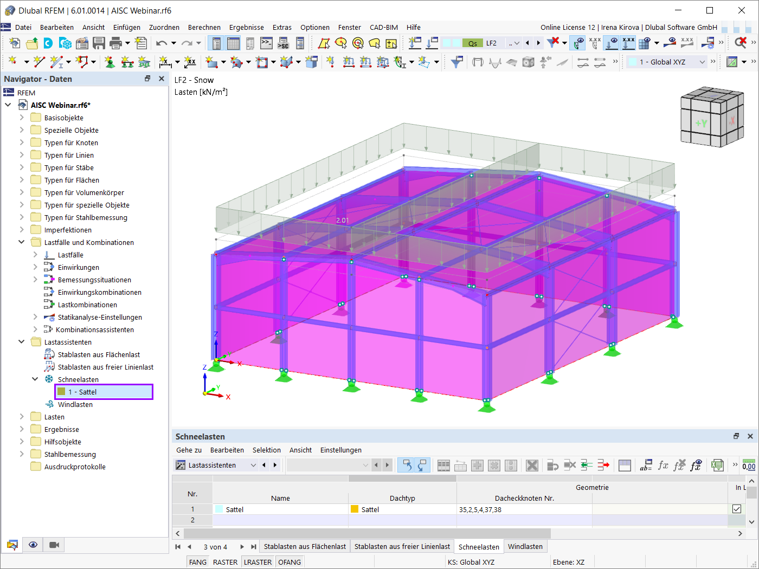Click the cyan Sattel name color swatch
This screenshot has width=759, height=569.
pos(219,509)
